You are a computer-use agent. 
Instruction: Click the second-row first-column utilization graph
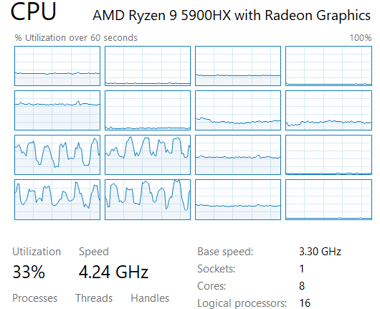pyautogui.click(x=57, y=110)
